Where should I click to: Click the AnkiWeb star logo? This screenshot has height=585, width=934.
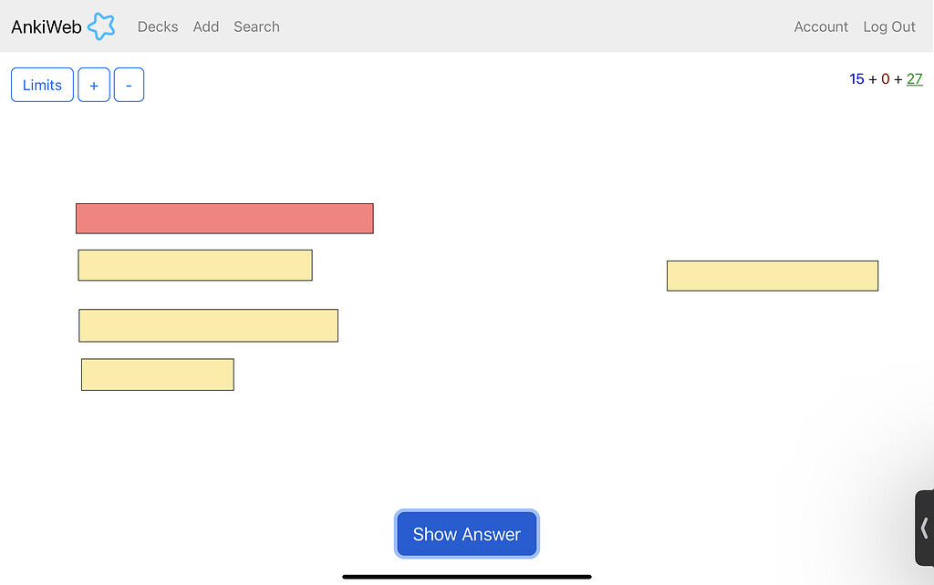[x=100, y=26]
